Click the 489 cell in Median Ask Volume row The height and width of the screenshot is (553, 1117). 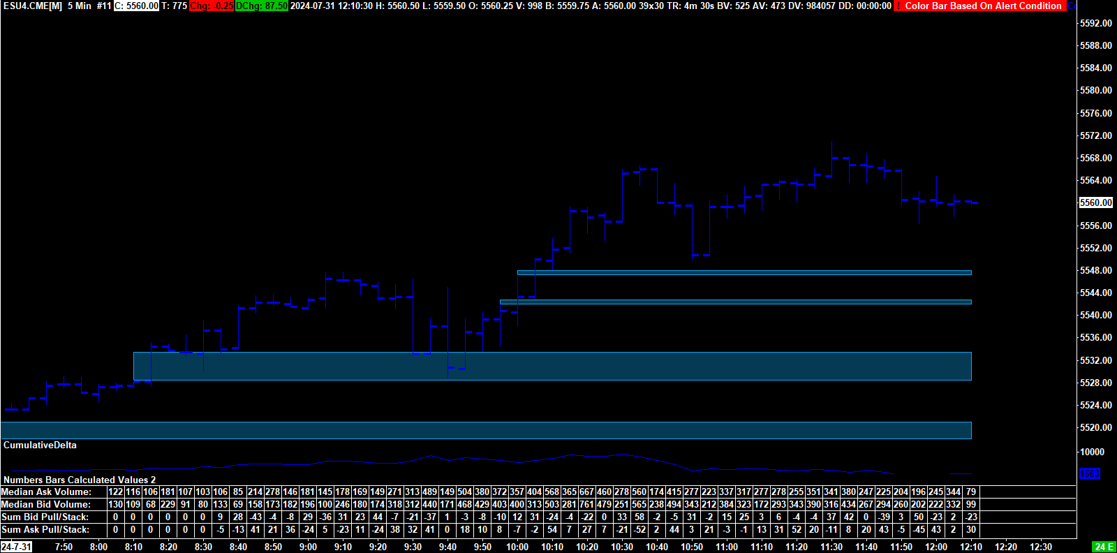pos(429,492)
